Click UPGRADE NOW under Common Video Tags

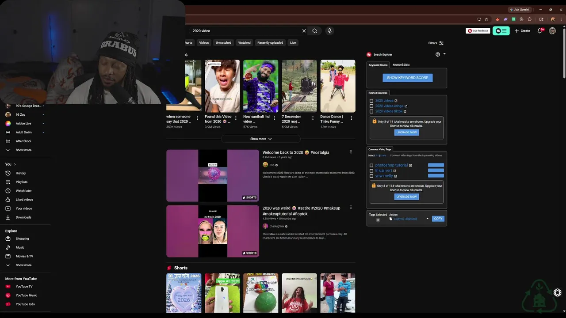[406, 197]
